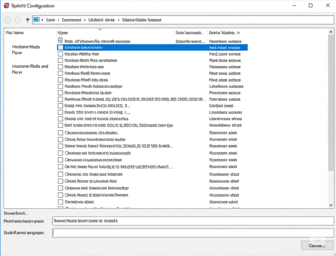Screen dimensions: 336x256
Task: Sort by the "Süre" column header
Action: (191, 33)
